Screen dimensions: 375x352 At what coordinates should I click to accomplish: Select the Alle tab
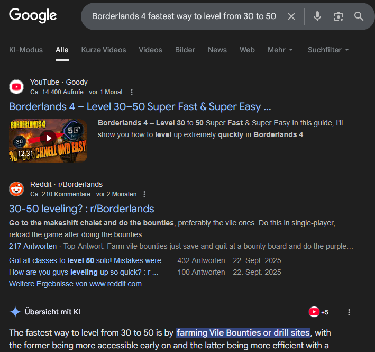[x=62, y=50]
